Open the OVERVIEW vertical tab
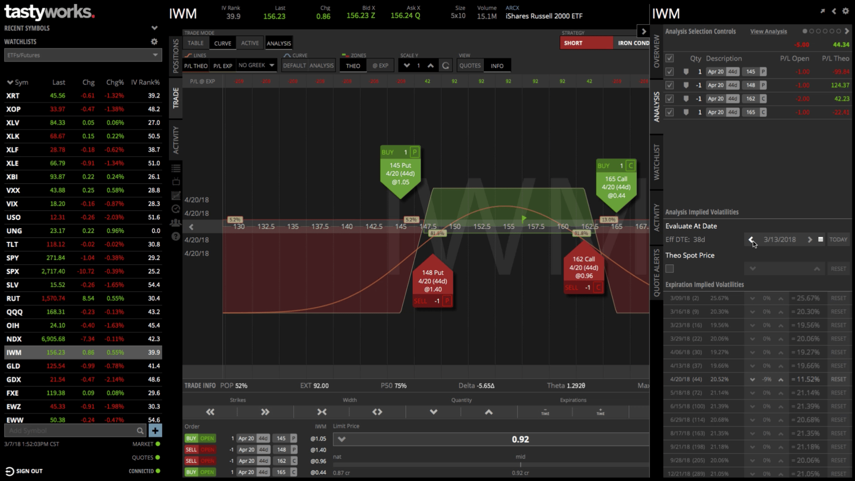This screenshot has width=855, height=481. [657, 51]
